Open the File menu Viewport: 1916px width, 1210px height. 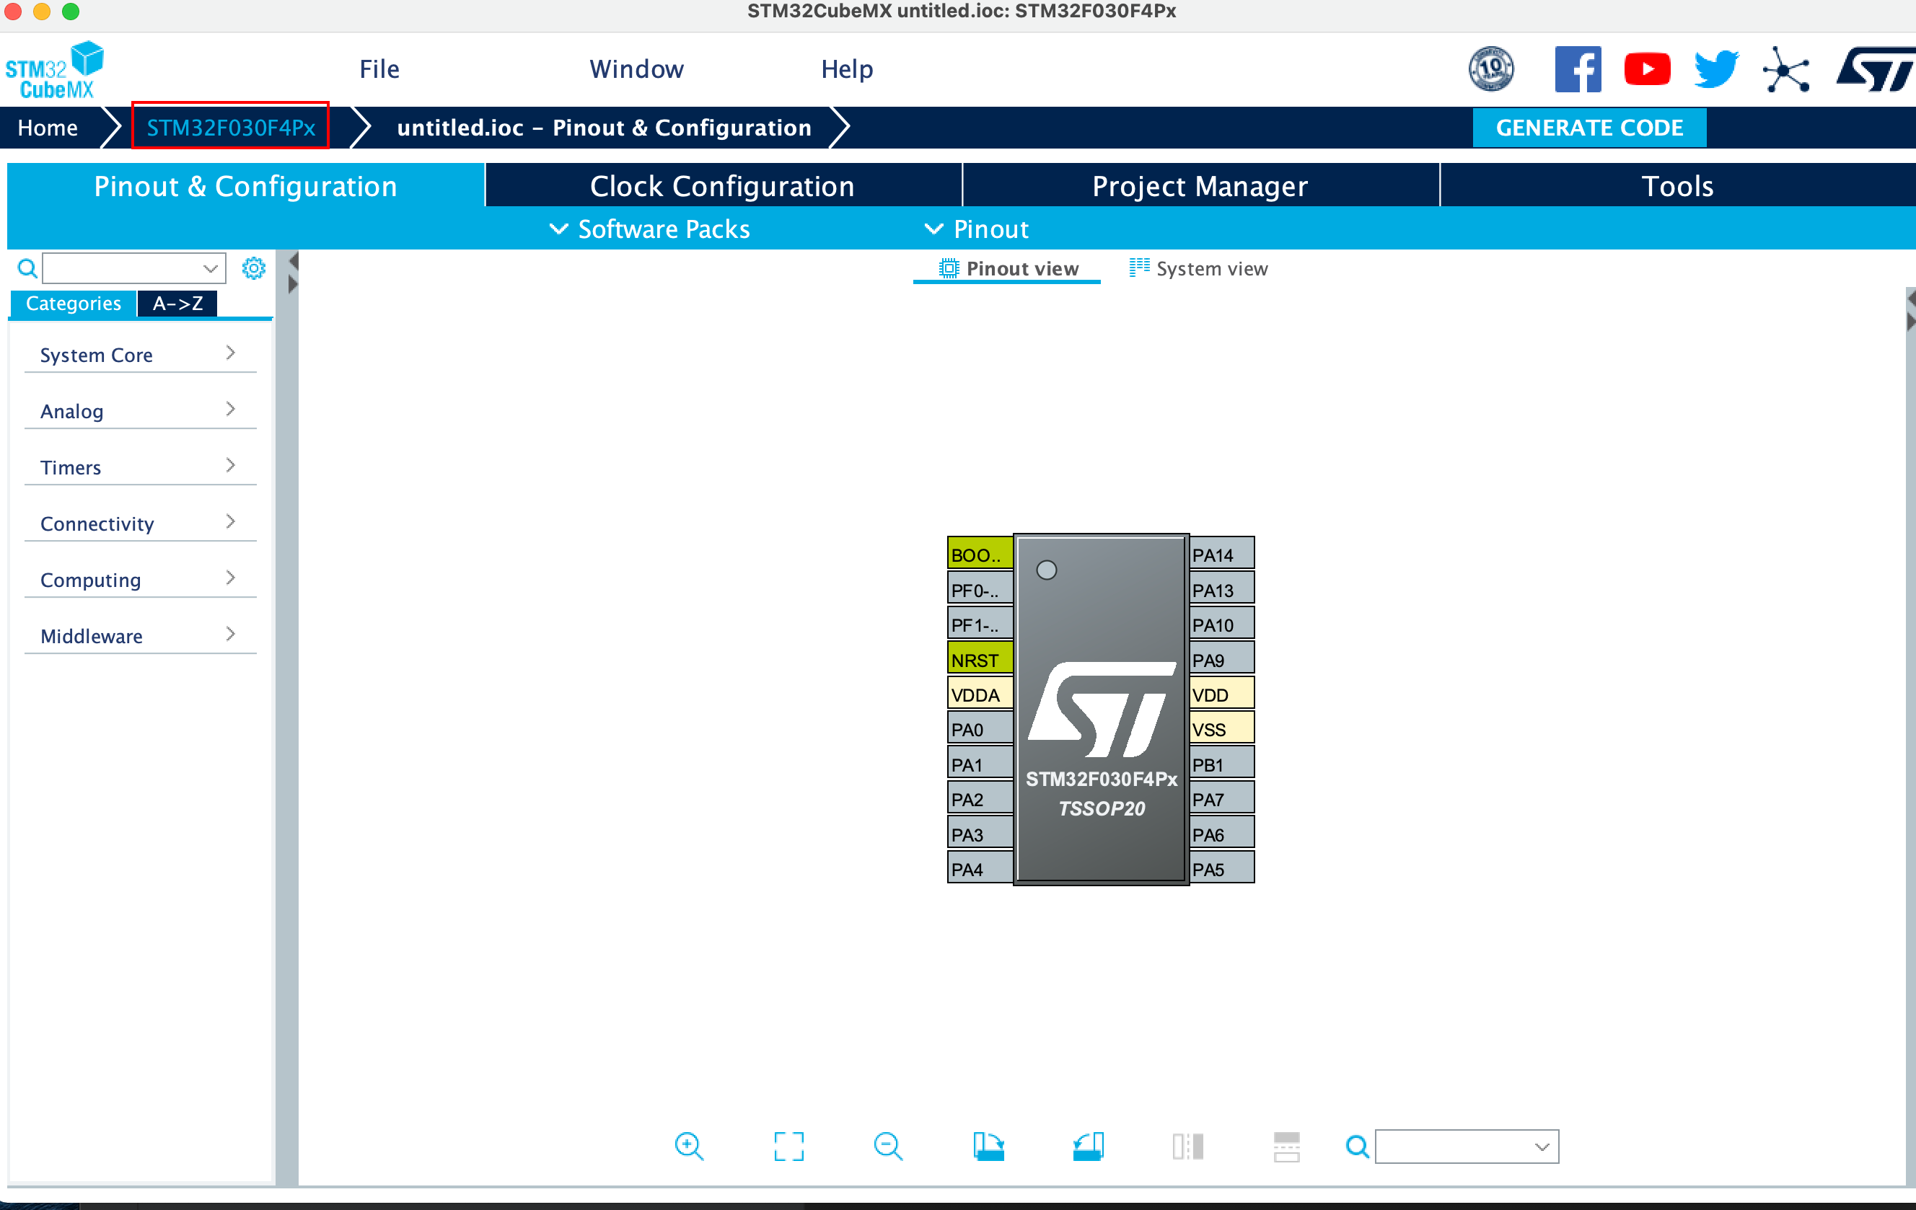pos(379,69)
